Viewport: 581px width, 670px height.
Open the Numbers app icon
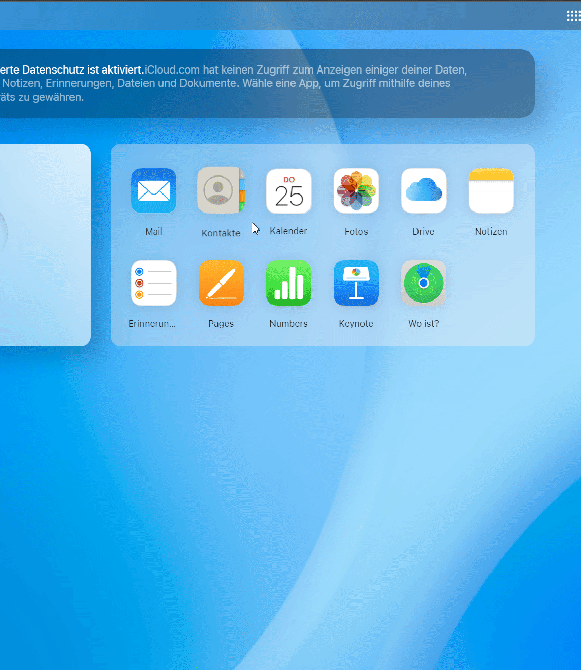pos(289,283)
